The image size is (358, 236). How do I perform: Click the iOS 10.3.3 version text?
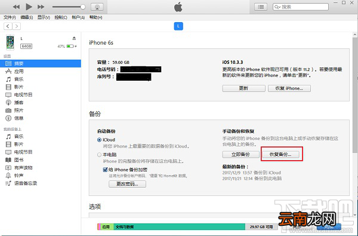coord(233,62)
